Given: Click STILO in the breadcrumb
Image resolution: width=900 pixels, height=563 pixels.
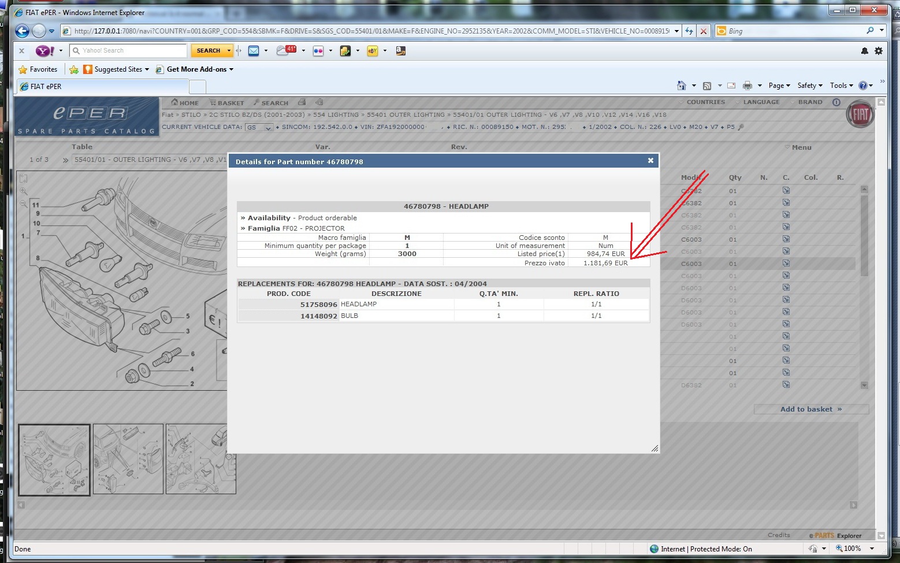Looking at the screenshot, I should click(191, 114).
